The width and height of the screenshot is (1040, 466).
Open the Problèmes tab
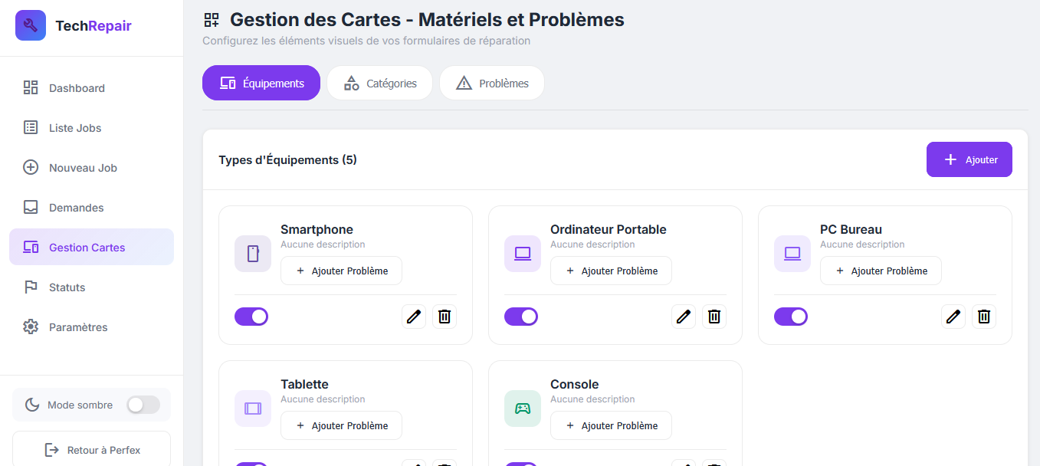tap(491, 82)
